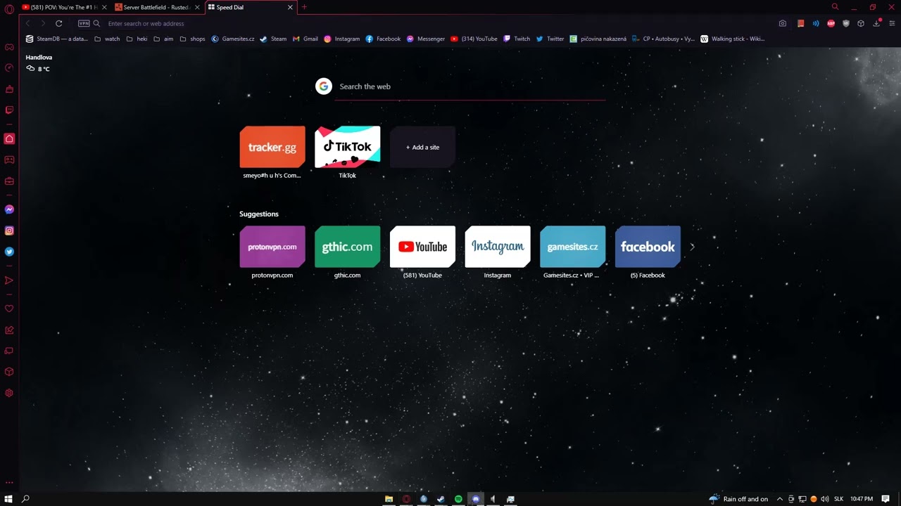901x506 pixels.
Task: Click the Snapshot camera icon
Action: (783, 23)
